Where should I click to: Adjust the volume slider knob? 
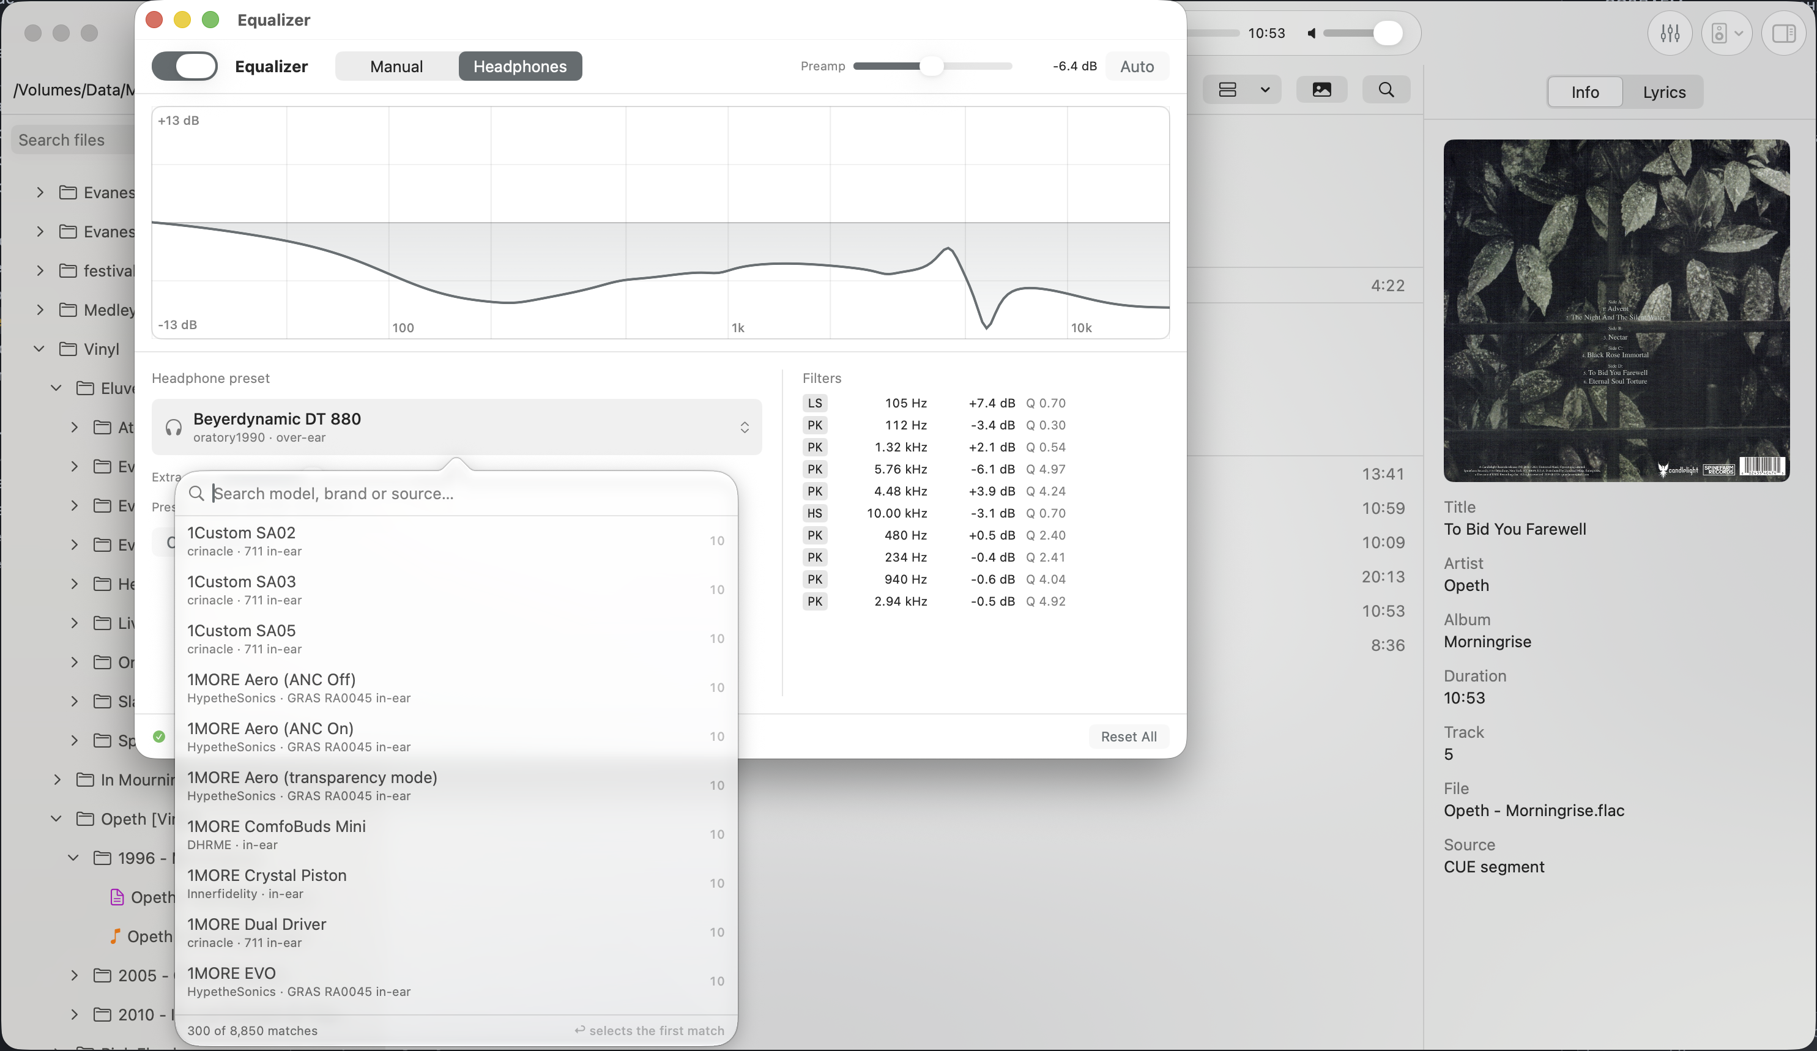tap(1388, 33)
